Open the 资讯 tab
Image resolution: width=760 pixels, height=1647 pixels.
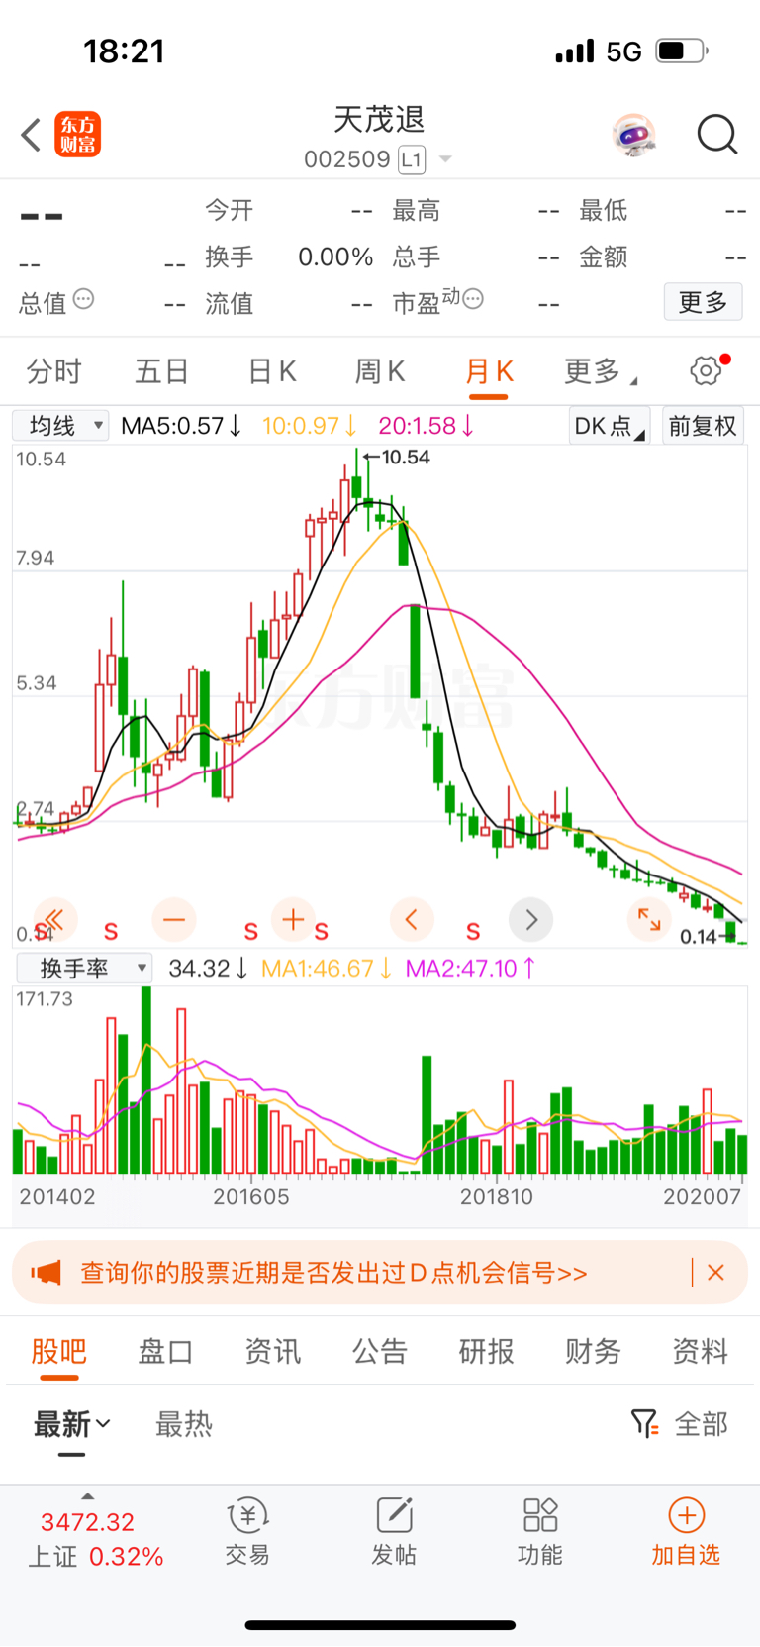273,1351
